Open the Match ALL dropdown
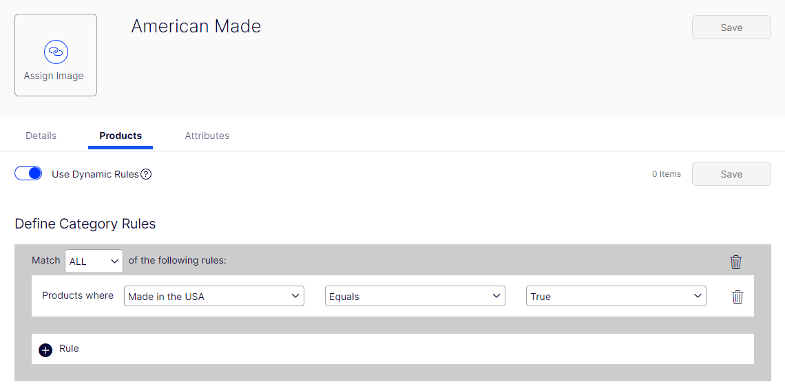The width and height of the screenshot is (785, 384). [x=94, y=262]
